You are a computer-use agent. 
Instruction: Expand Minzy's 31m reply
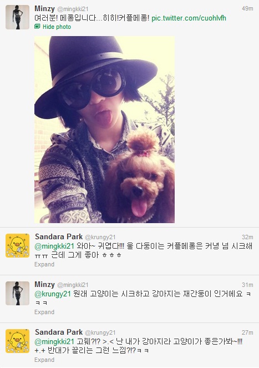coord(44,312)
